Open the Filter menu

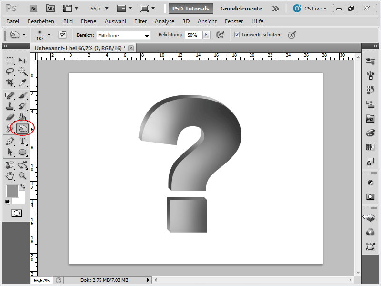[140, 21]
